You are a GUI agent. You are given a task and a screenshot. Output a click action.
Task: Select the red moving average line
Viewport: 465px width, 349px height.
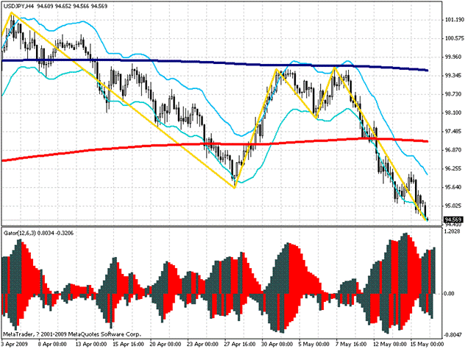coord(215,144)
